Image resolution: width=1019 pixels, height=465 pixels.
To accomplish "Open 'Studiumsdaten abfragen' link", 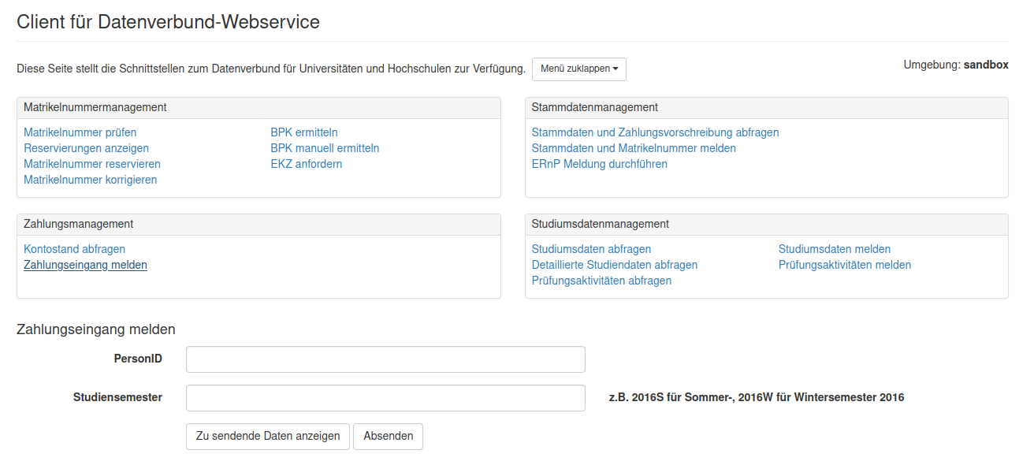I will point(591,249).
